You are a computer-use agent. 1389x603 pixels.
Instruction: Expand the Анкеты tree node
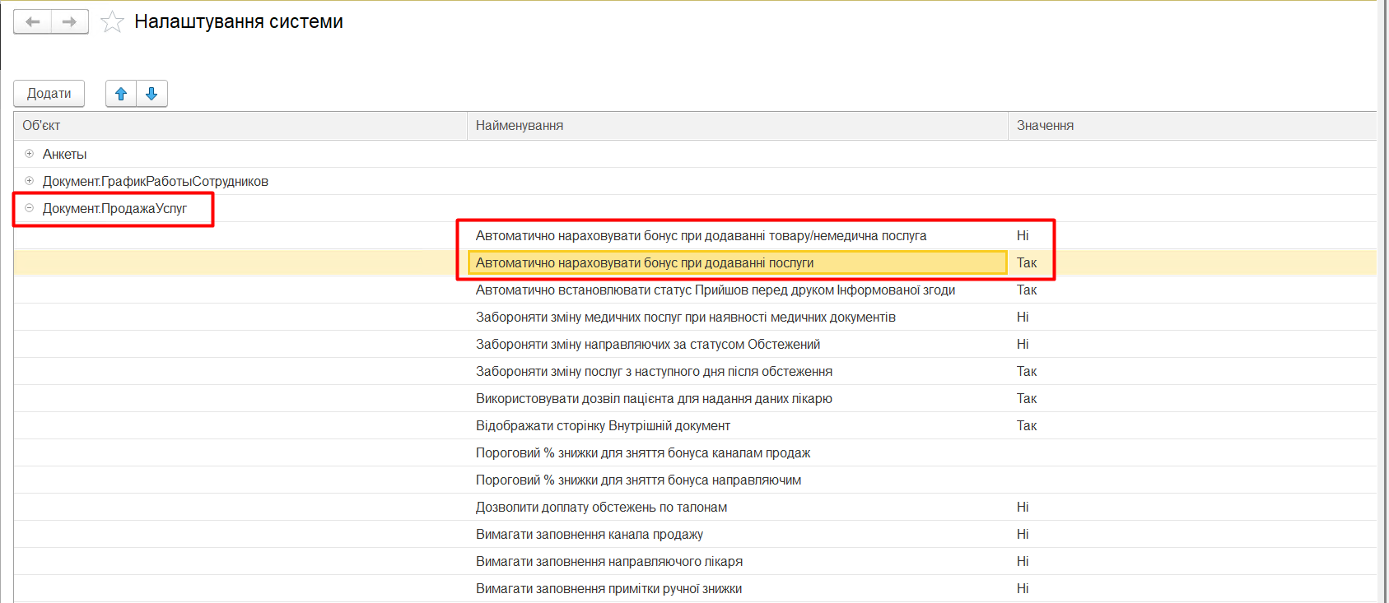click(x=30, y=154)
